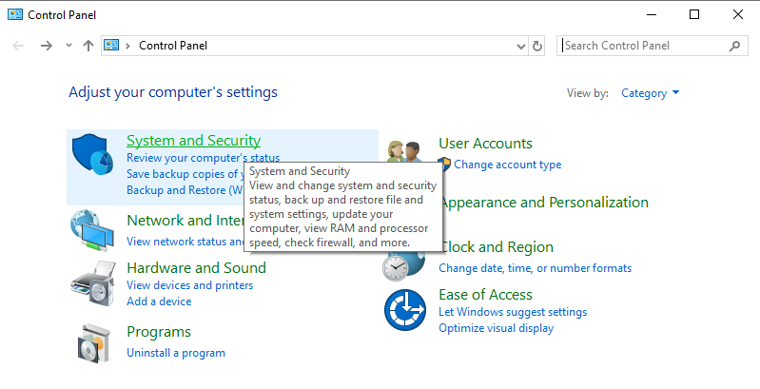Image resolution: width=760 pixels, height=389 pixels.
Task: Open System and Security category
Action: click(x=193, y=141)
